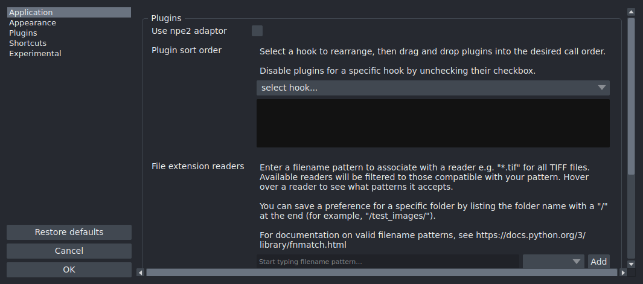Enable the Use npe2 adaptor checkbox
643x284 pixels.
[257, 31]
